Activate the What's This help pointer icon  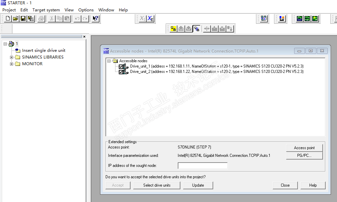point(95,18)
